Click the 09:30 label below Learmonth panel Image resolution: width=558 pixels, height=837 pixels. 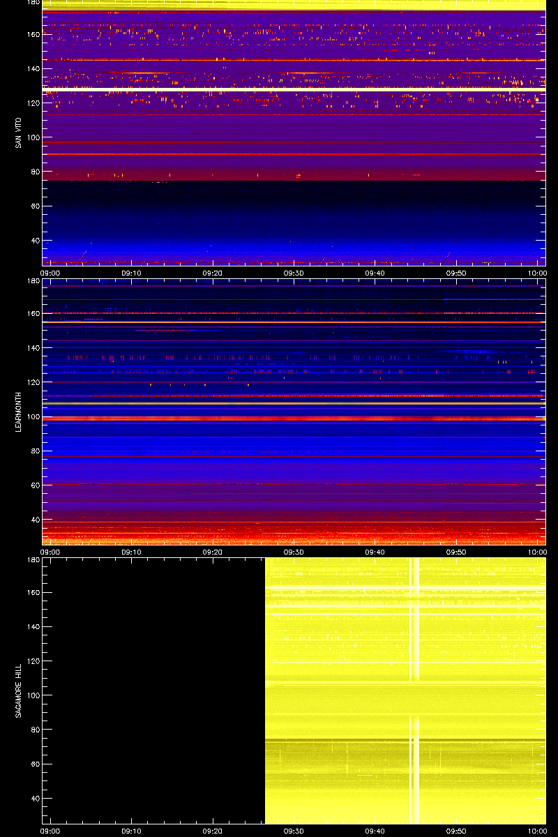click(x=294, y=552)
